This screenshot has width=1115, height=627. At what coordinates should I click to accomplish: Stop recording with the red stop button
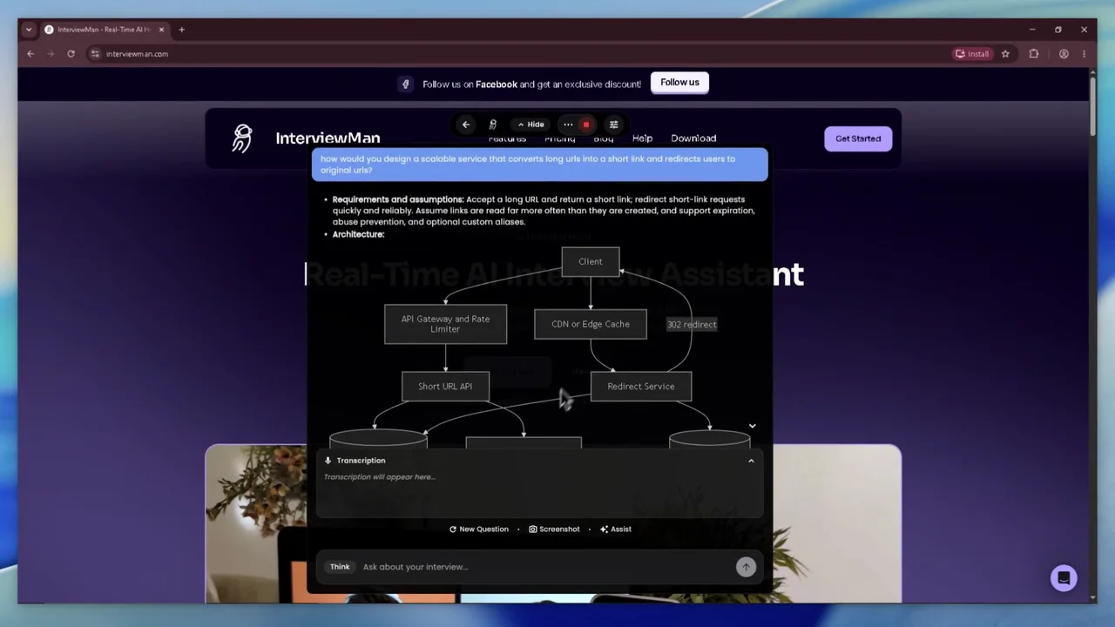586,125
